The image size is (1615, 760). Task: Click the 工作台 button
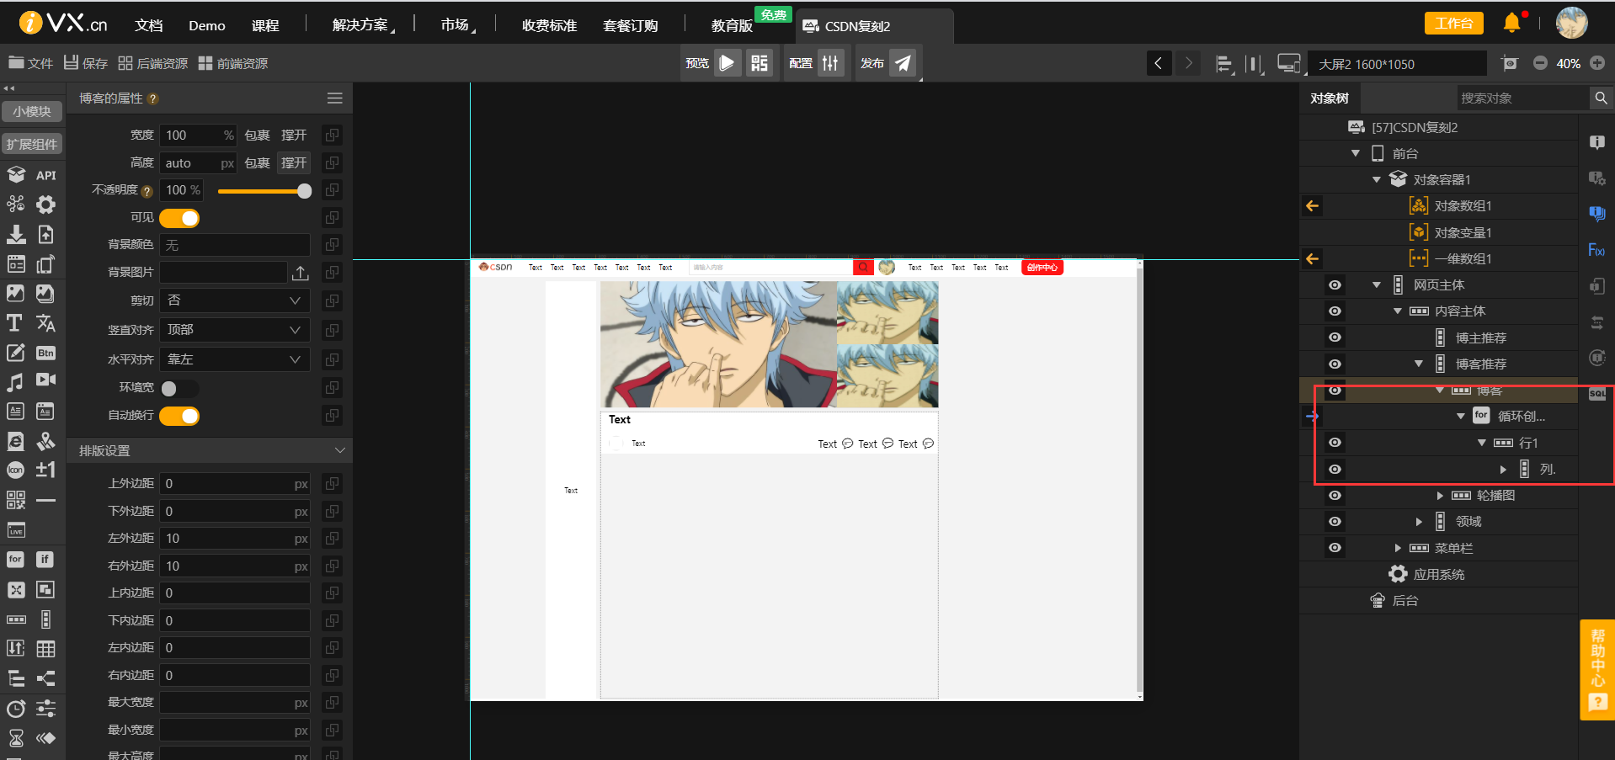[x=1453, y=23]
